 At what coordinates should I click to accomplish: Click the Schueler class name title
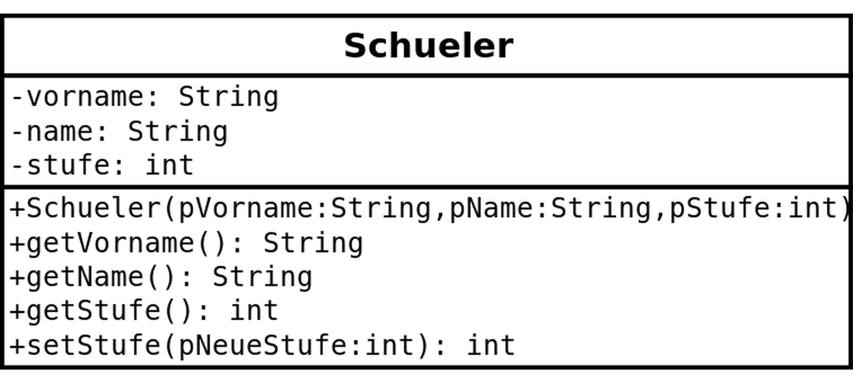[x=428, y=46]
